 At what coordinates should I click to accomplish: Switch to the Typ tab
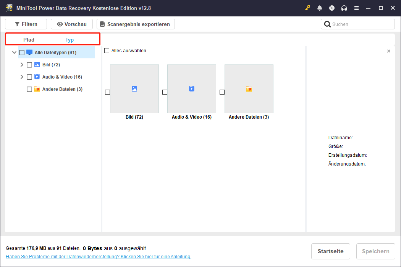coord(70,39)
